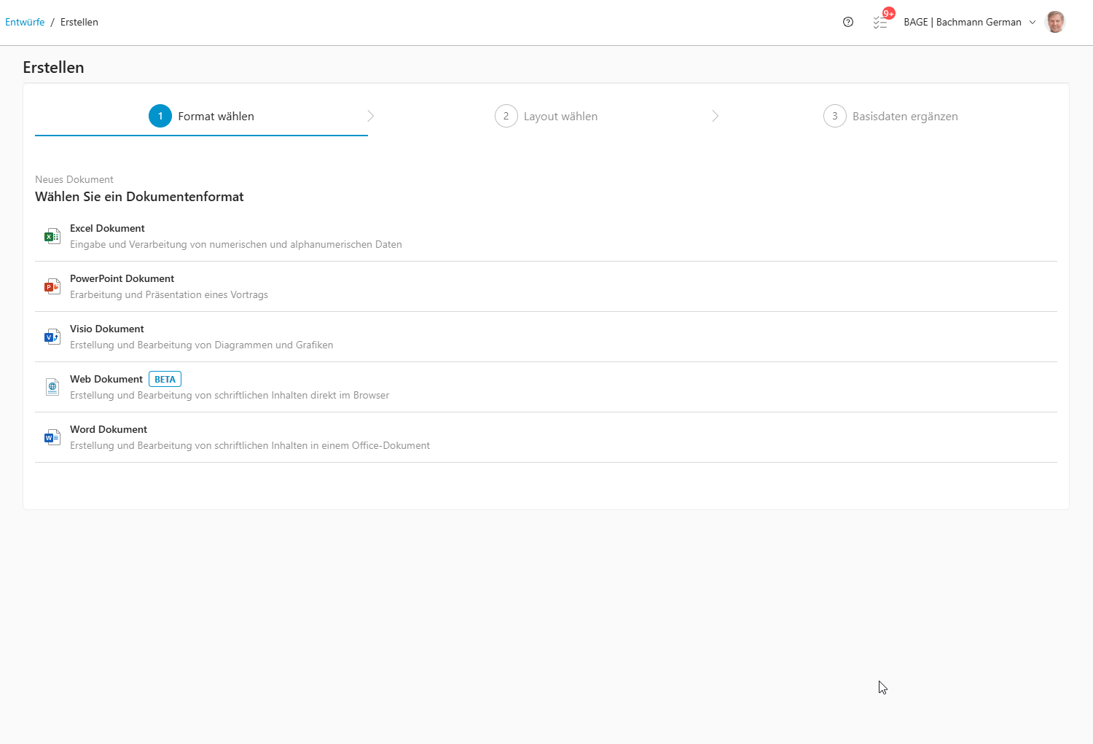Screen dimensions: 1093x744
Task: Expand the BAGE account dropdown chevron
Action: pos(1033,22)
